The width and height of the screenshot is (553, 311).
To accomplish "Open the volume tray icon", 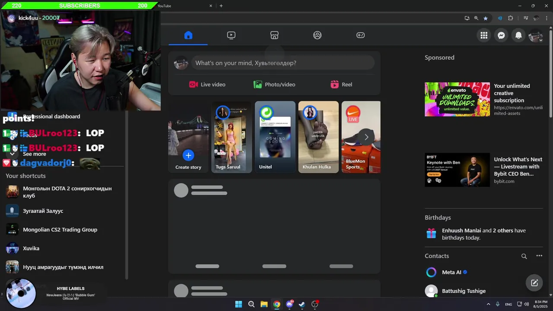I will tap(526, 304).
